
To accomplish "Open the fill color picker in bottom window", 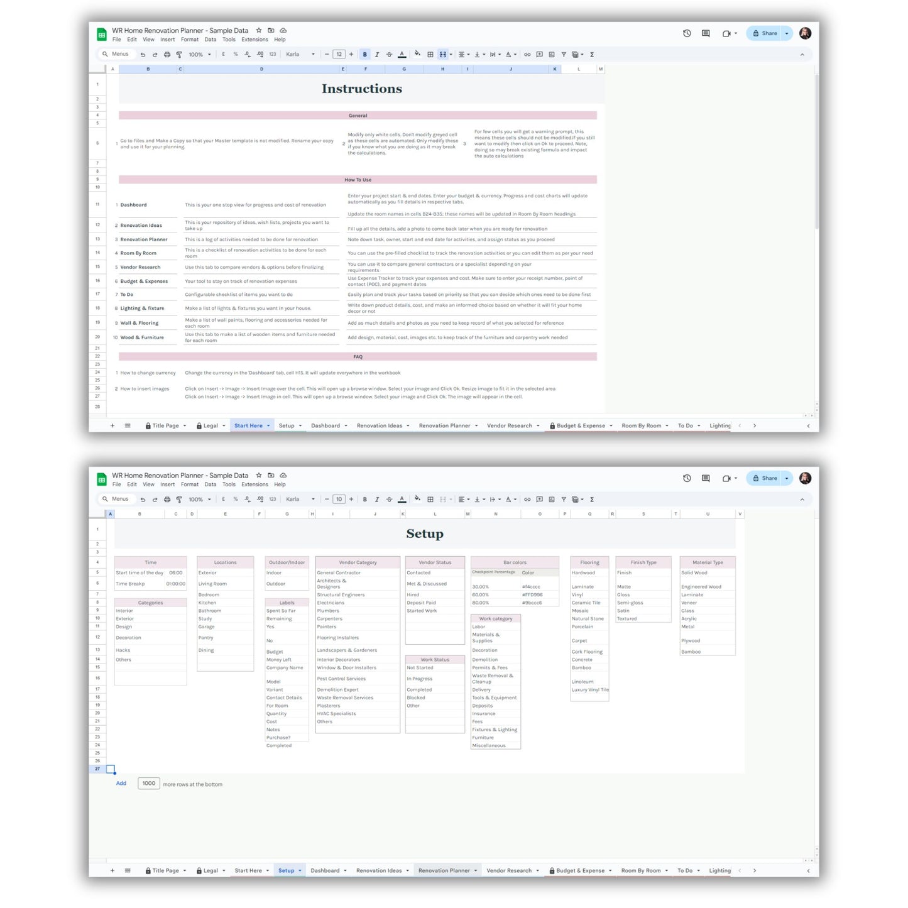I will pos(417,500).
